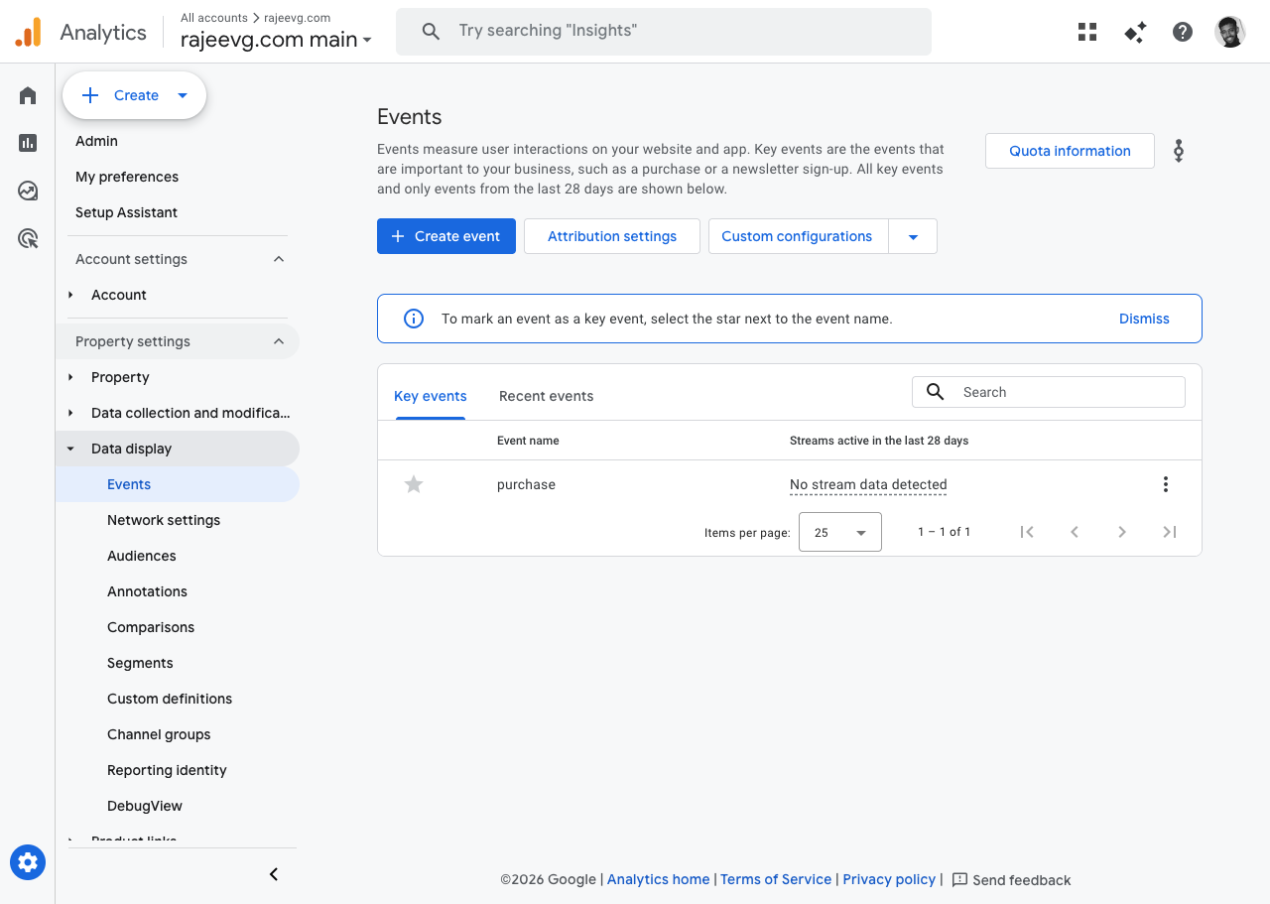This screenshot has width=1270, height=904.
Task: Open the Google apps grid icon
Action: tap(1087, 32)
